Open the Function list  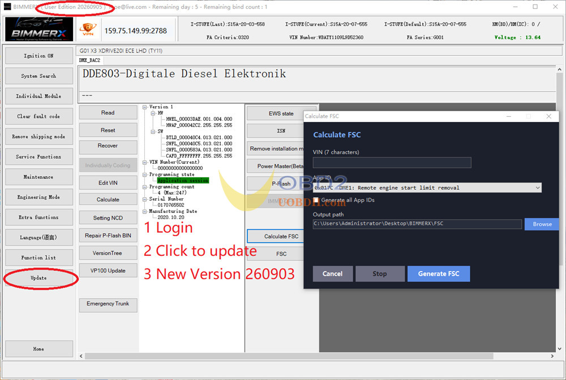39,257
